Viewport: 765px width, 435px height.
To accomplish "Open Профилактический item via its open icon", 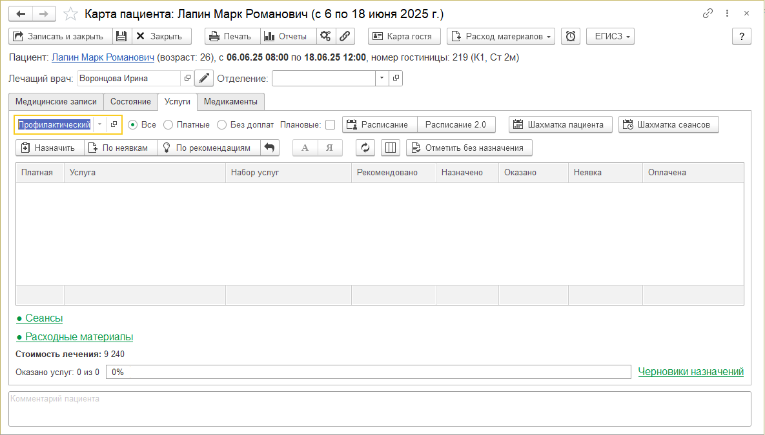I will [114, 124].
